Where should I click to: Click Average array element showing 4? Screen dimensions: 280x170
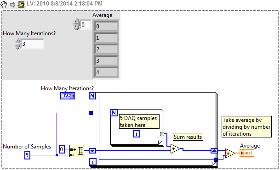pyautogui.click(x=106, y=72)
